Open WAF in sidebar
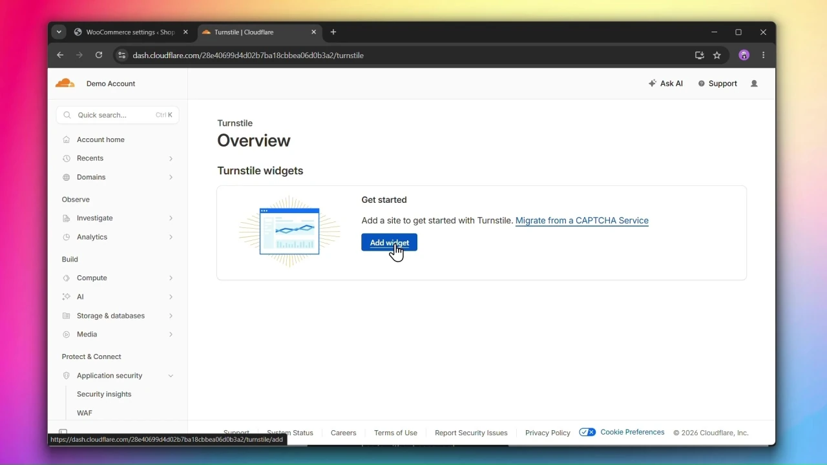The width and height of the screenshot is (827, 465). [x=85, y=413]
